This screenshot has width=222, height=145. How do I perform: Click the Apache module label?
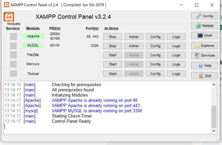(x=33, y=36)
